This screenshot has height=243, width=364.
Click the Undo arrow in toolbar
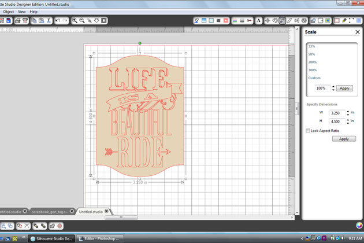click(x=58, y=20)
